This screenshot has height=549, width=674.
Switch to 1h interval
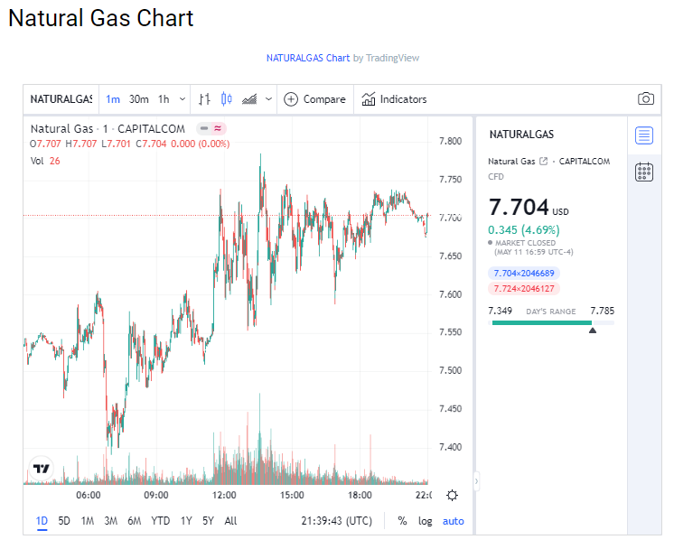click(x=164, y=99)
